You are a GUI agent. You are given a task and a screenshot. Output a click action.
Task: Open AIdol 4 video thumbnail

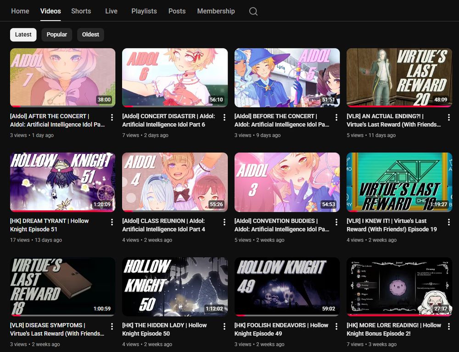[x=175, y=182]
